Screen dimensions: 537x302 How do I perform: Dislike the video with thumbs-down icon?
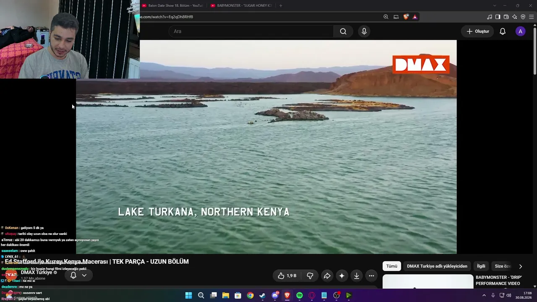coord(310,276)
